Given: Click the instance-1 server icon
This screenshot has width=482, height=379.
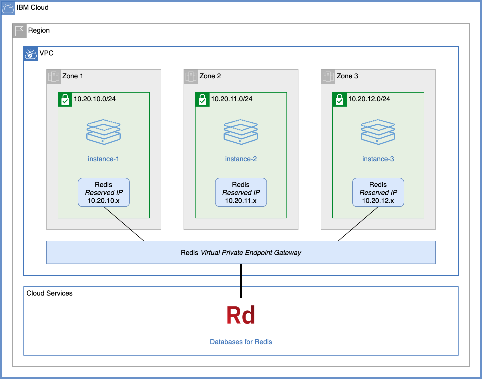Looking at the screenshot, I should [103, 132].
